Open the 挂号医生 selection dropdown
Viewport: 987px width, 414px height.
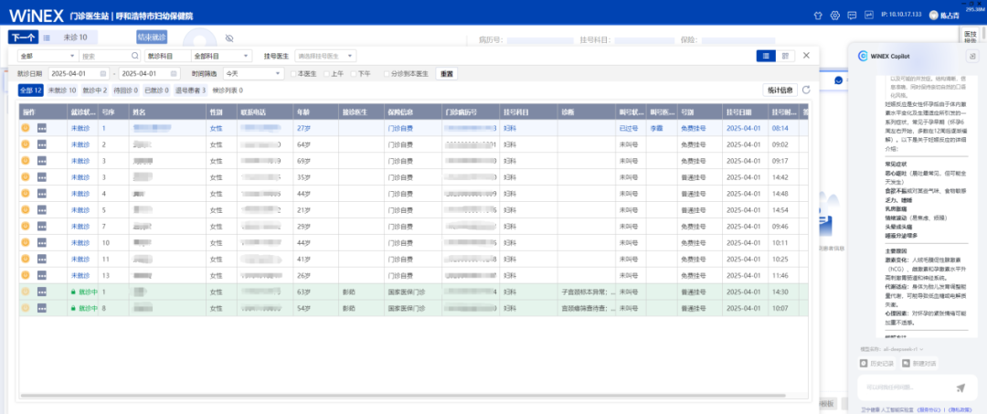pos(324,56)
